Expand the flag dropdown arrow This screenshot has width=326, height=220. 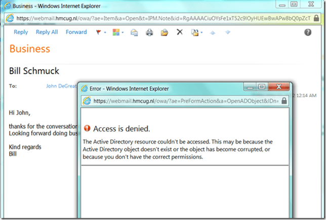click(x=105, y=33)
